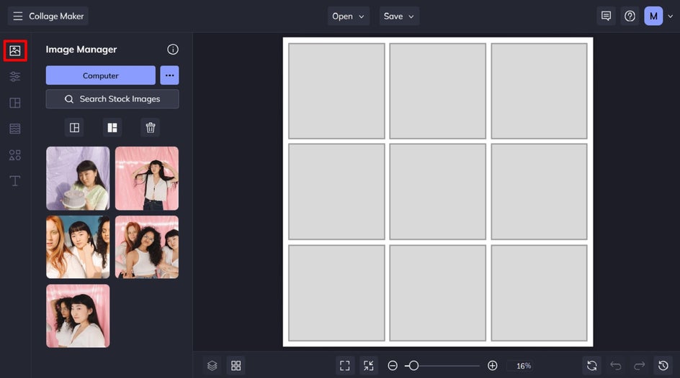Screen dimensions: 680x378
Task: Delete images with trash icon
Action: (x=151, y=128)
